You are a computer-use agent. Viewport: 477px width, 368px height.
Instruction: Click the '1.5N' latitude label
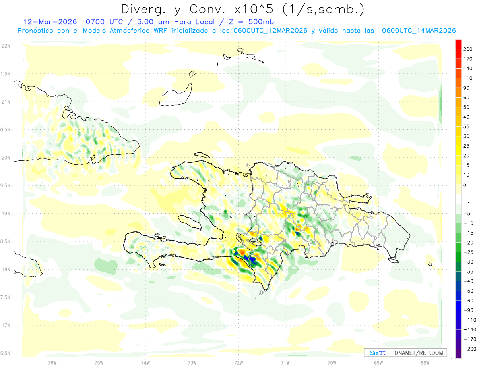pos(6,74)
